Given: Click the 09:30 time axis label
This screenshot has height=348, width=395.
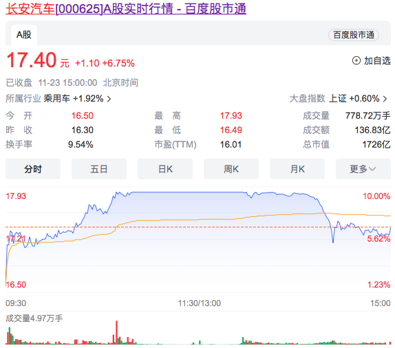Looking at the screenshot, I should (16, 303).
